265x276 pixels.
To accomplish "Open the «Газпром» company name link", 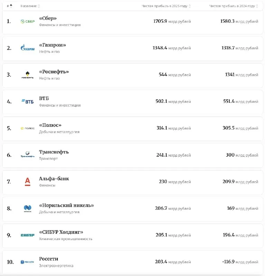I will [53, 45].
